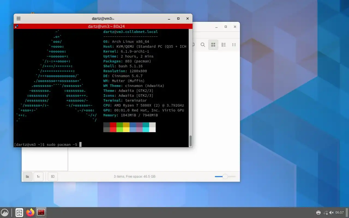Click the muted volume tray icon
This screenshot has width=349, height=218.
pyautogui.click(x=332, y=213)
